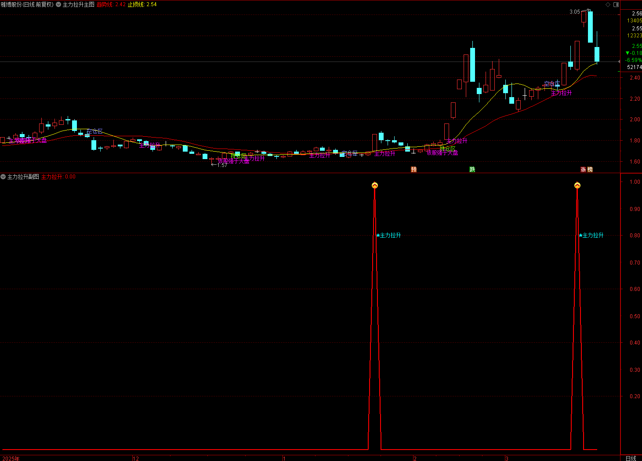Click the 2025年 date label on the time axis
The width and height of the screenshot is (642, 461).
[11, 458]
